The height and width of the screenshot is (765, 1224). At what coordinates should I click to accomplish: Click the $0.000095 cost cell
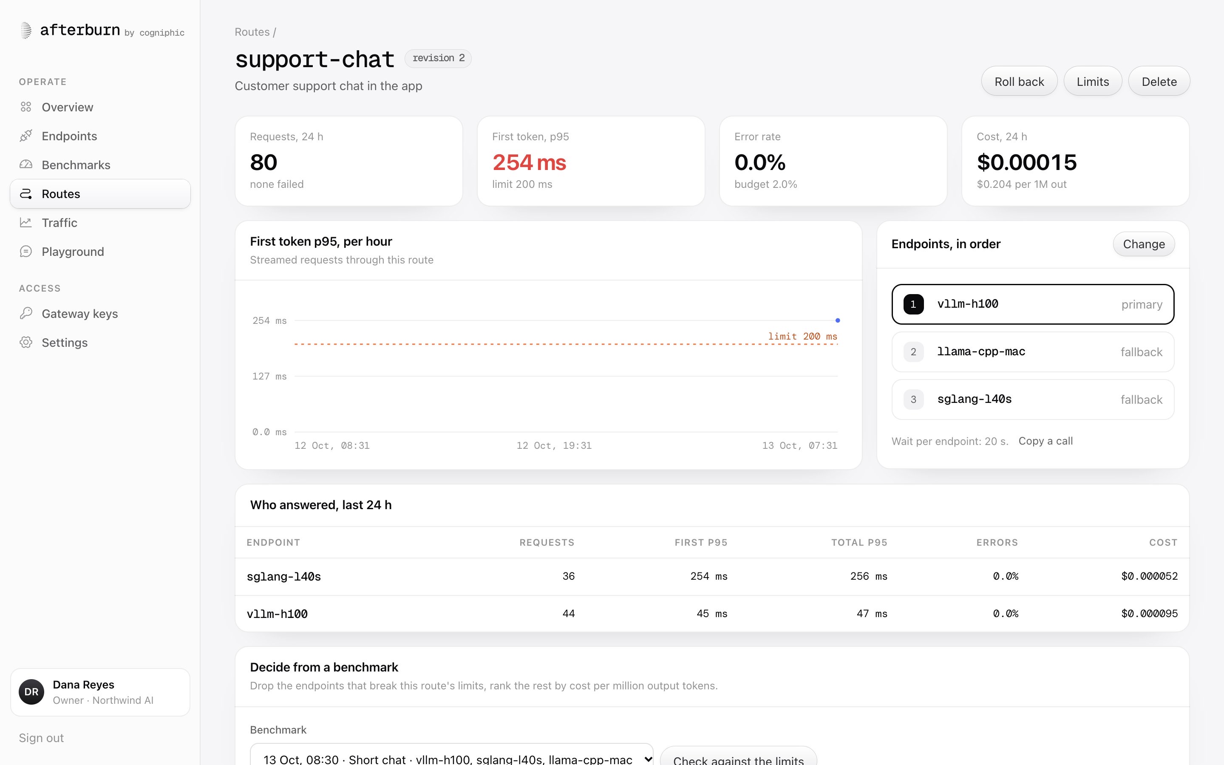click(1149, 614)
